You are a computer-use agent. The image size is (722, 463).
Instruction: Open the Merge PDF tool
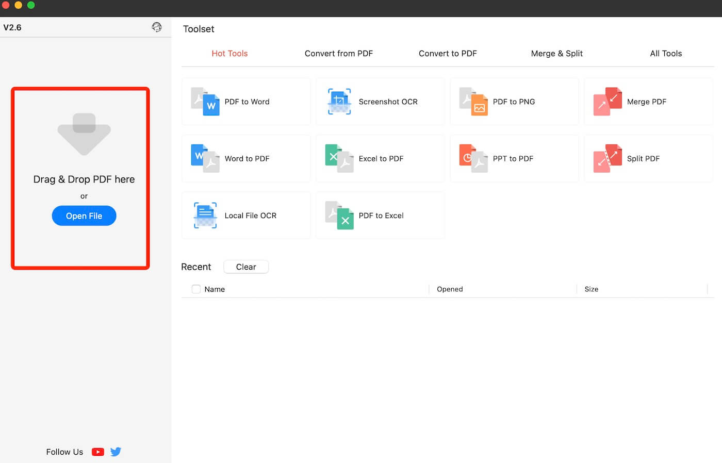tap(648, 102)
